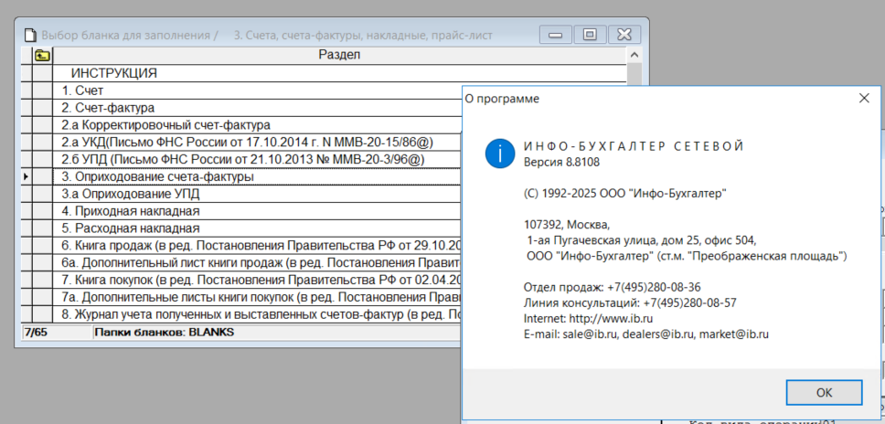
Task: Click the 1-ая Пугачевская улица address line
Action: 641,240
